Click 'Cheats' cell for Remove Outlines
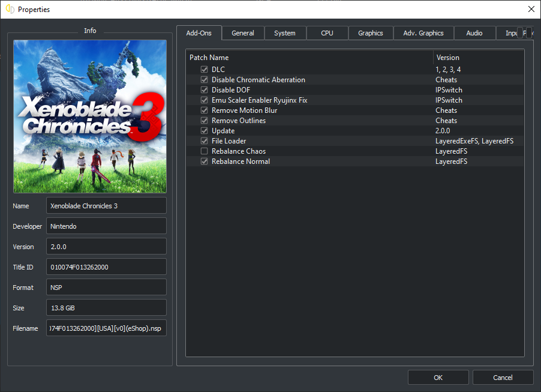The width and height of the screenshot is (541, 392). [x=446, y=121]
